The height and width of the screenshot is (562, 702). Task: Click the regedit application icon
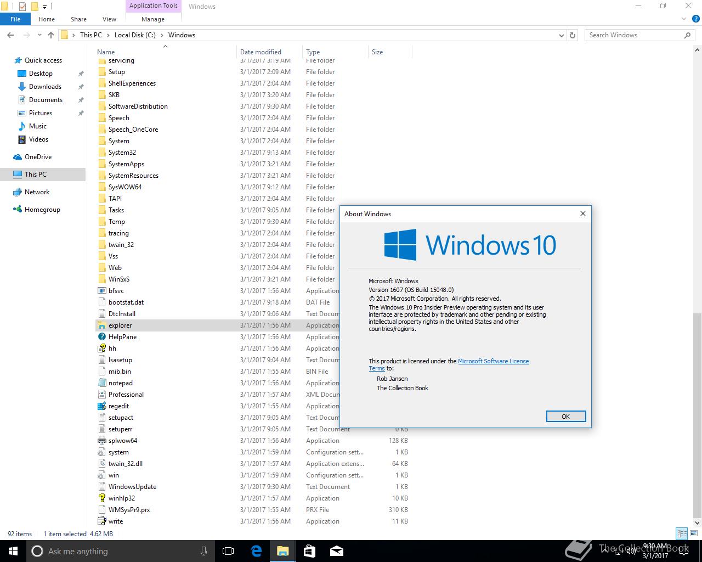pos(101,406)
